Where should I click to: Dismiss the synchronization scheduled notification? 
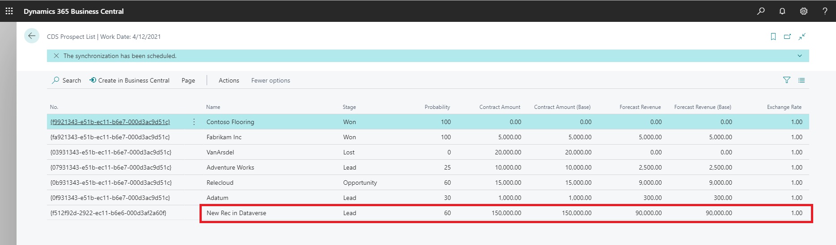point(56,56)
